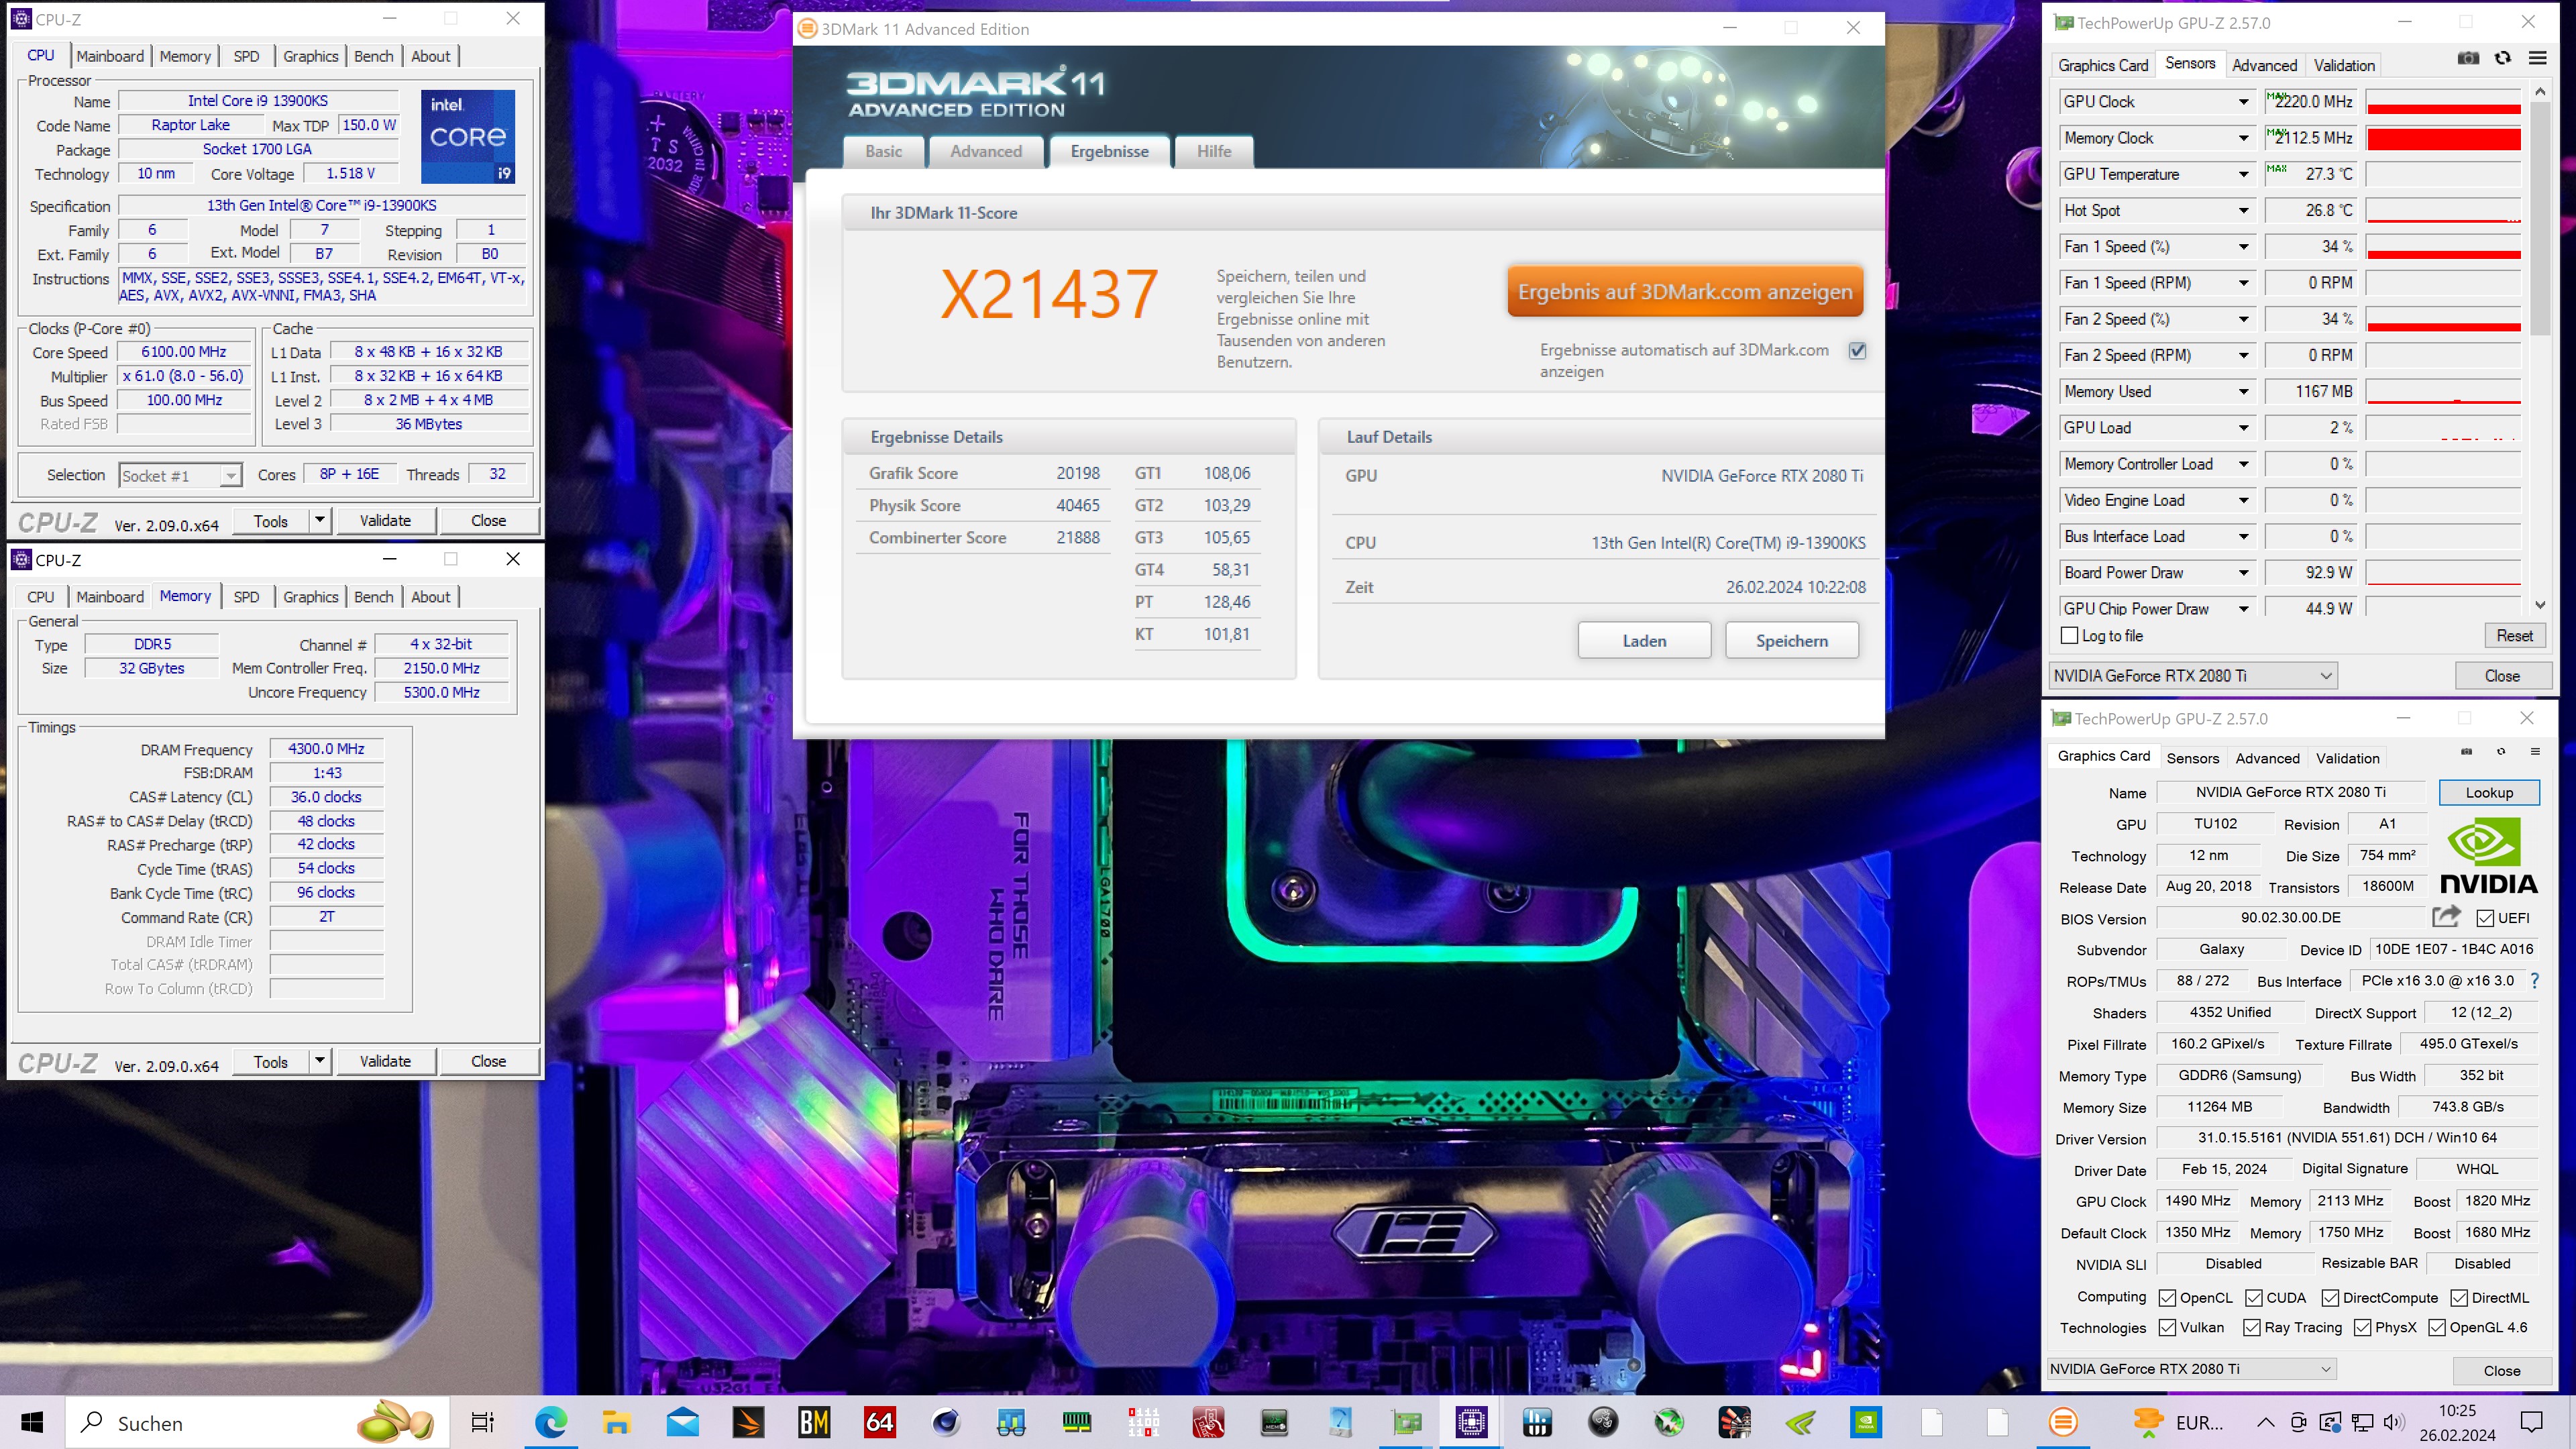Toggle automatic result display on 3DMark.com checkbox
The height and width of the screenshot is (1449, 2576).
[x=1857, y=351]
